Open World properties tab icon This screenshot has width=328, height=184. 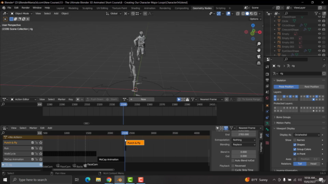(267, 98)
